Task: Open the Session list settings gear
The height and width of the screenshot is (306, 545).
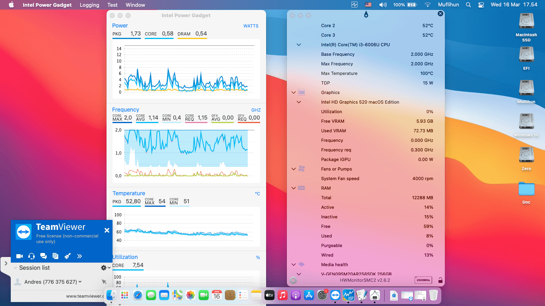Action: tap(103, 268)
